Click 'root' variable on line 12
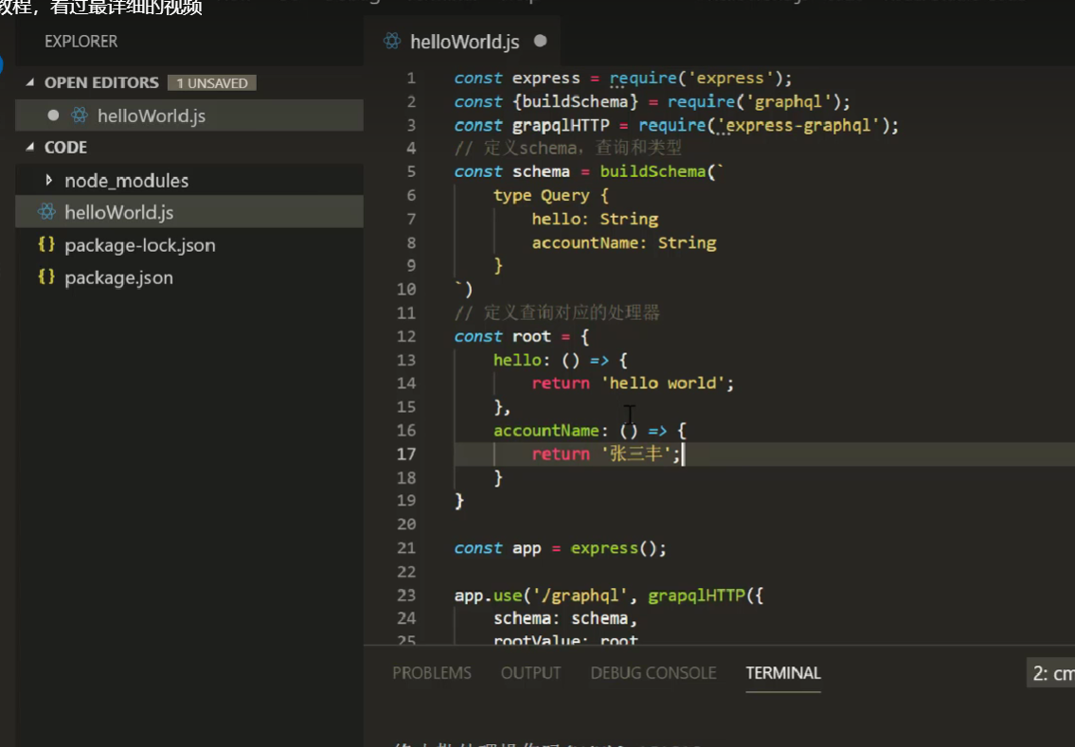 [531, 336]
